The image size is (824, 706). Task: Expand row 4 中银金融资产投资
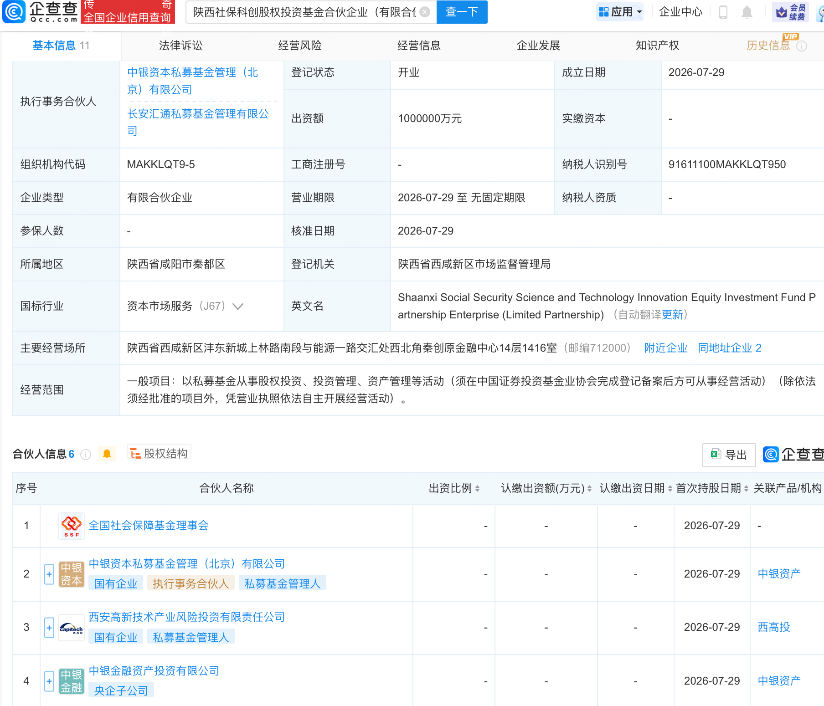[49, 681]
